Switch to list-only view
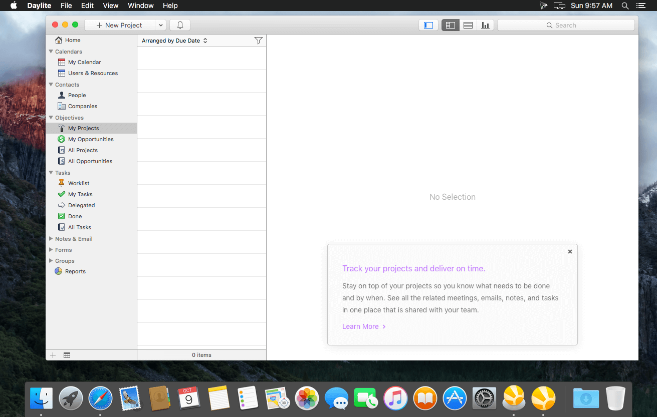Screen dimensions: 657x417 point(468,25)
